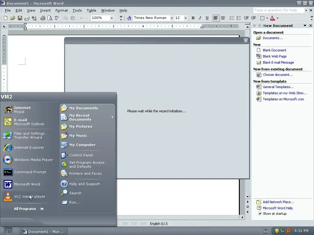Open the Zoom 100% dropdown
314x235 pixels.
(x=112, y=18)
